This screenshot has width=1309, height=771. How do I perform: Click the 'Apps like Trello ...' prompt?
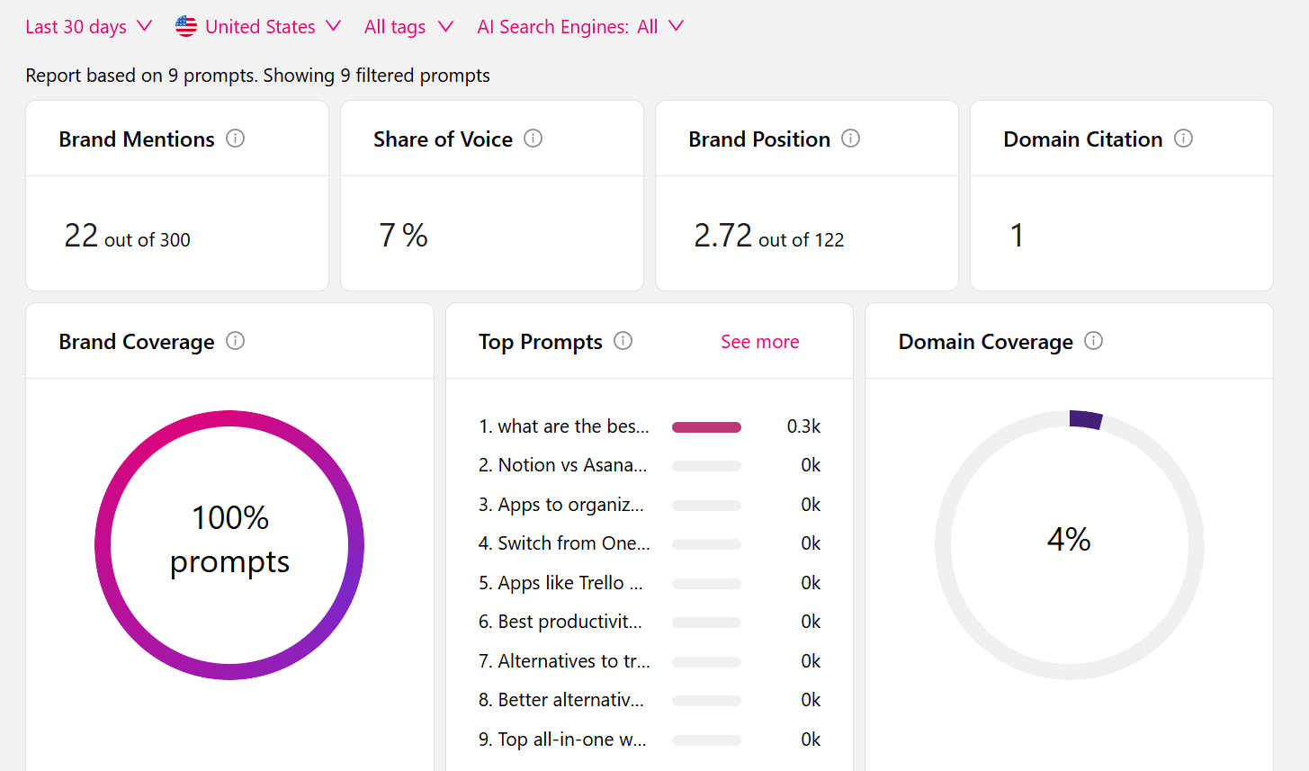560,583
